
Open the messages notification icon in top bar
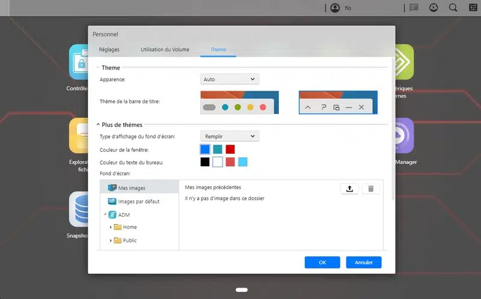pyautogui.click(x=414, y=8)
